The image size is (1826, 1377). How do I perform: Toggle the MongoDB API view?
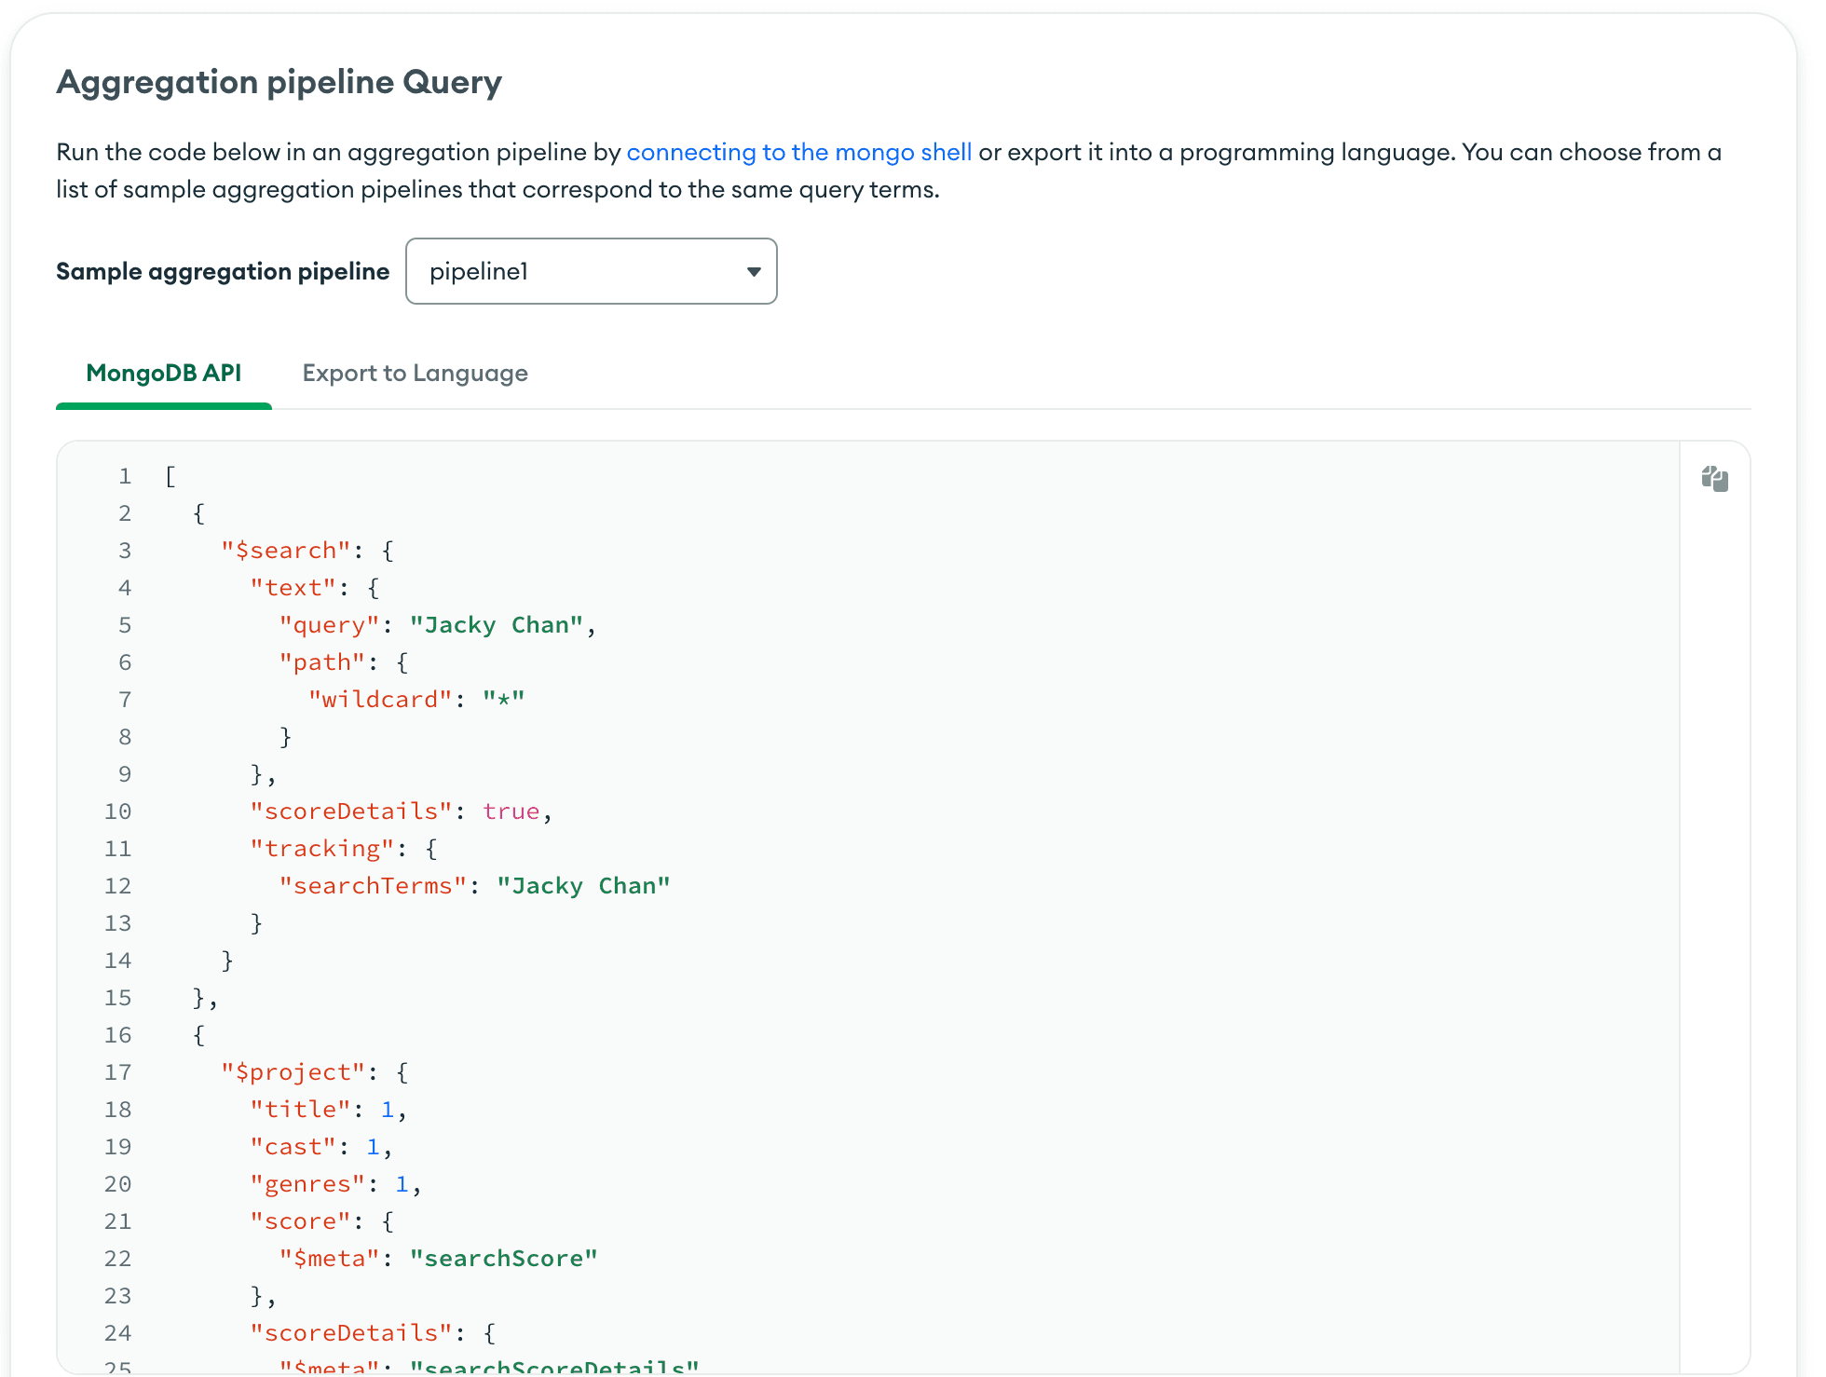tap(163, 374)
